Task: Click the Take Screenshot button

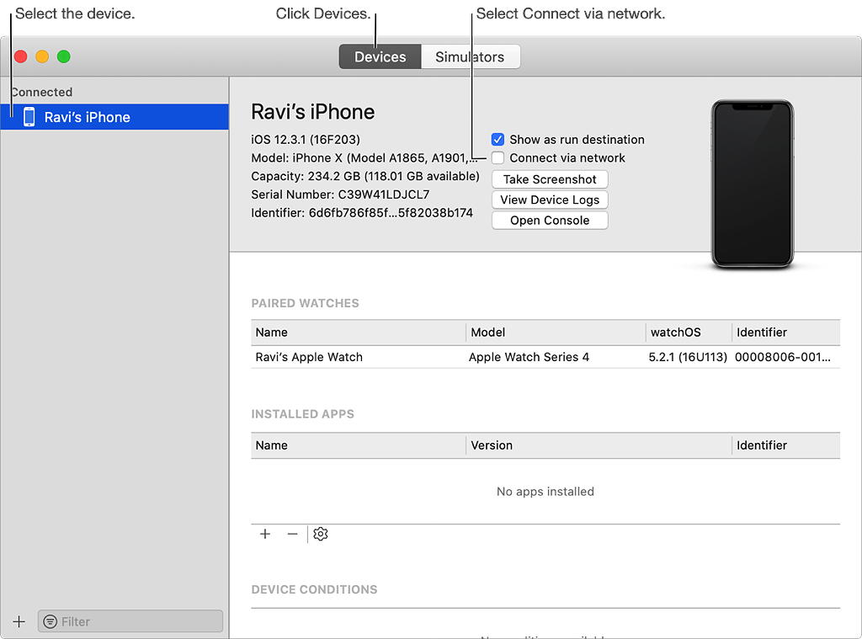Action: (550, 179)
